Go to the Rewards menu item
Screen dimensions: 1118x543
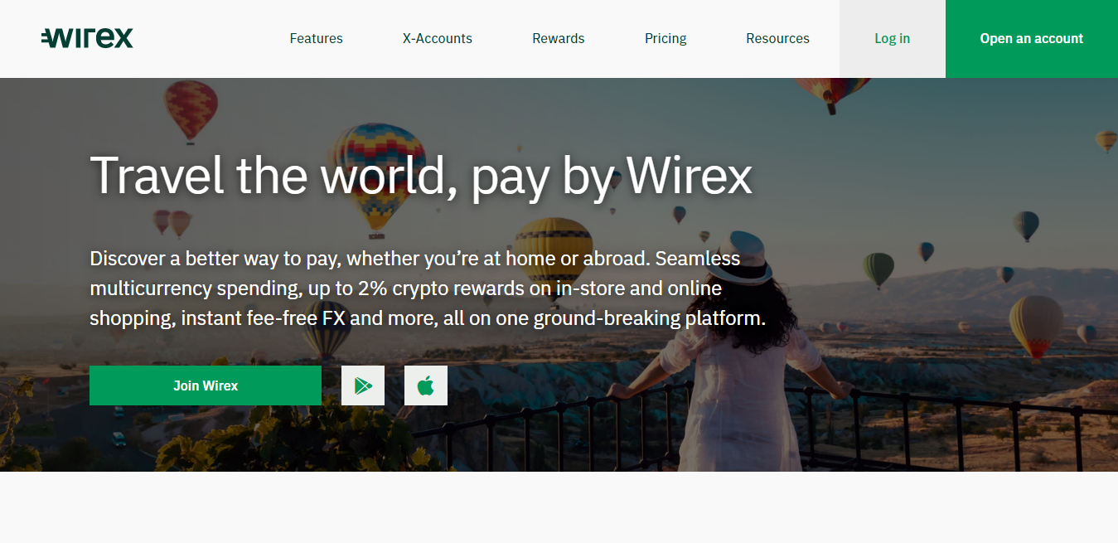click(x=559, y=38)
